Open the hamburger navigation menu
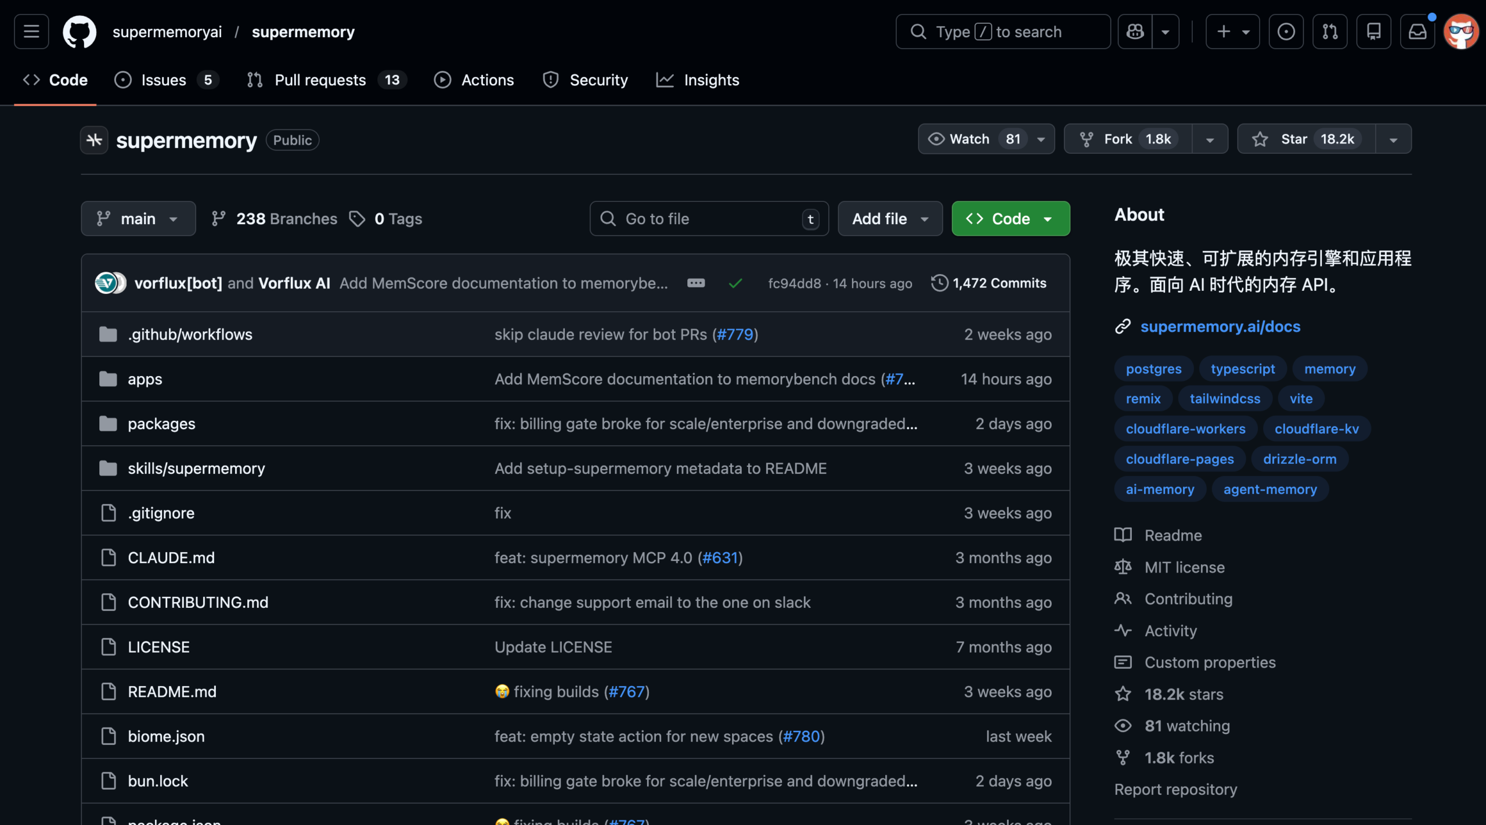Image resolution: width=1486 pixels, height=825 pixels. 31,31
